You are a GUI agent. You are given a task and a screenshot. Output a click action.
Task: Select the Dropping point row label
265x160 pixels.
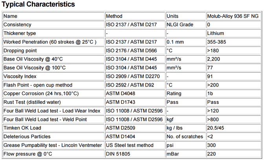pos(20,51)
